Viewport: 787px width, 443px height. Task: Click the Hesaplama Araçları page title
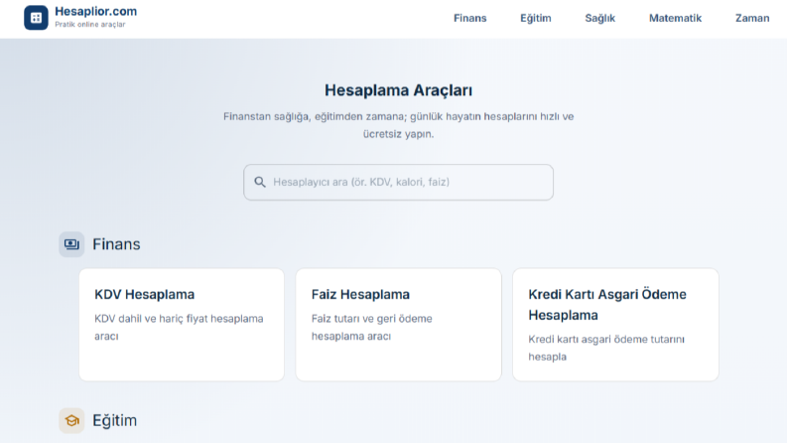tap(399, 90)
